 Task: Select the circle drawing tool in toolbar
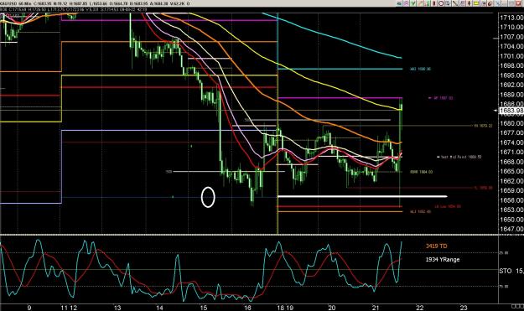[441, 3]
